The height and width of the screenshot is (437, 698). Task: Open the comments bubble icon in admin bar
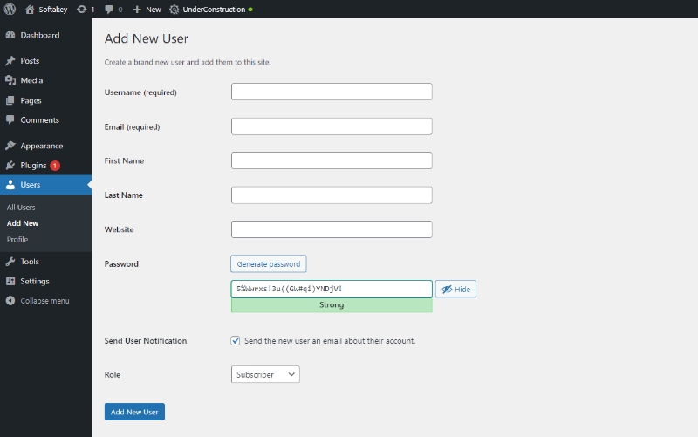pos(108,9)
